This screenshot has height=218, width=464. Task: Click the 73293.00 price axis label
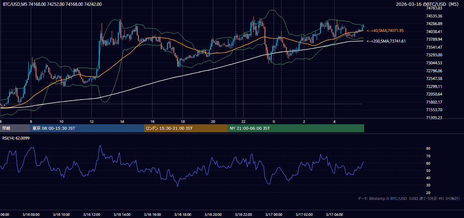pyautogui.click(x=434, y=55)
